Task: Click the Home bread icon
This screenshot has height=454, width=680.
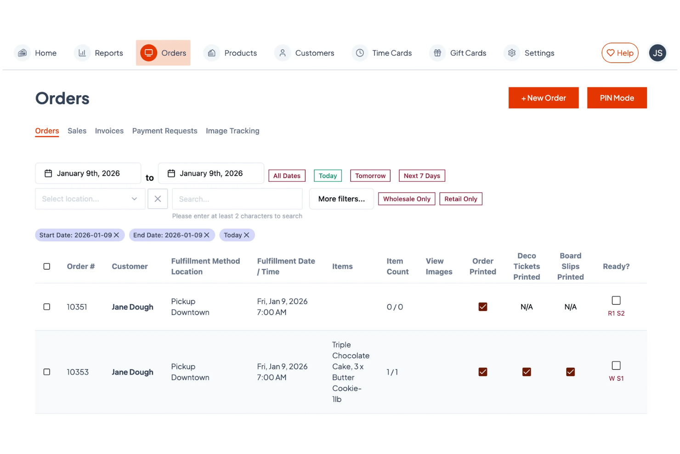Action: [22, 53]
